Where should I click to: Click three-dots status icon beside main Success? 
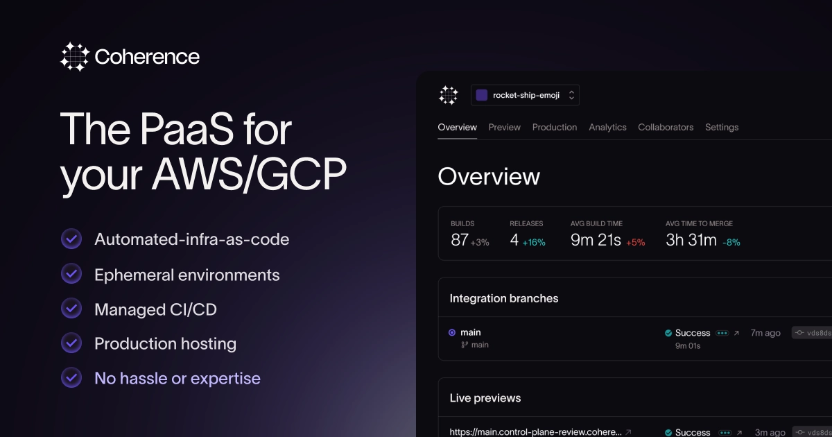(x=722, y=333)
